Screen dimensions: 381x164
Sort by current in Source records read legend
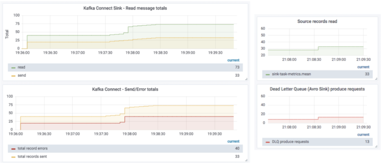[x=363, y=67]
